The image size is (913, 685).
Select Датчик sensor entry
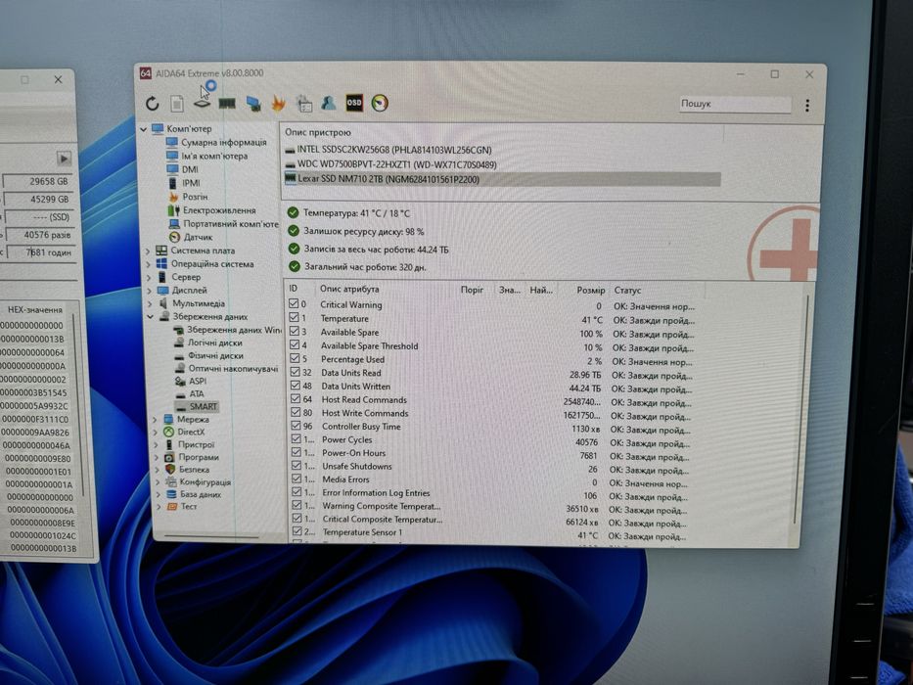pyautogui.click(x=198, y=237)
